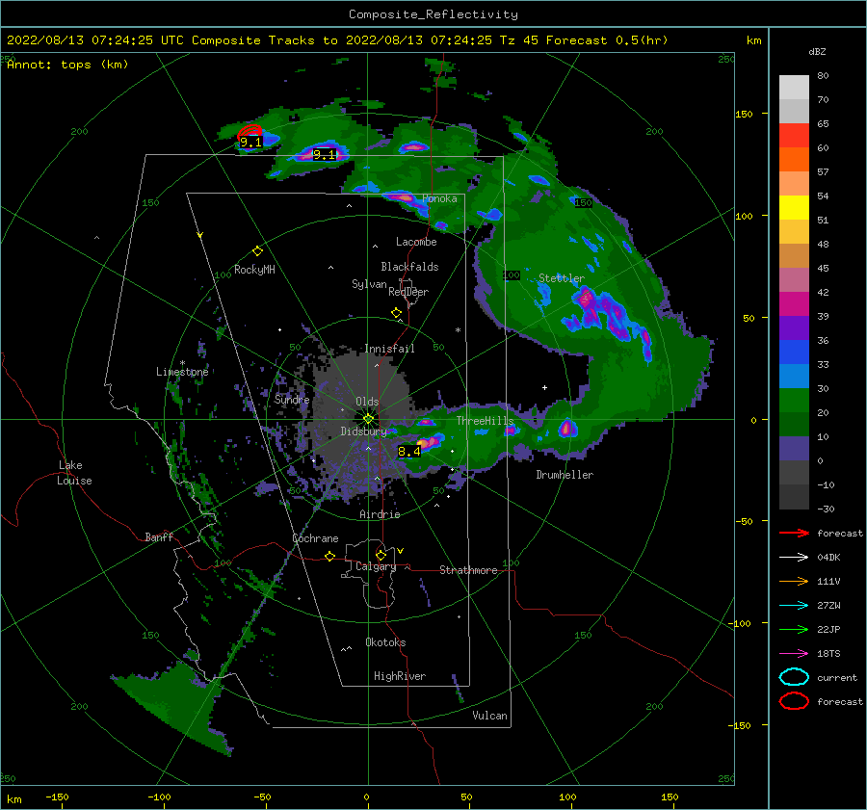Click the Olds city label

coord(367,402)
